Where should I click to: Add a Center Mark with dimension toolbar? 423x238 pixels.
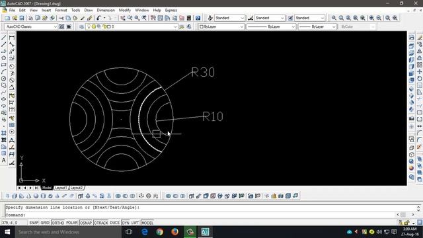point(12,132)
